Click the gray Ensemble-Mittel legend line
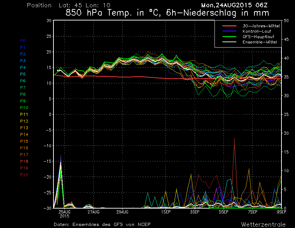 pos(229,42)
